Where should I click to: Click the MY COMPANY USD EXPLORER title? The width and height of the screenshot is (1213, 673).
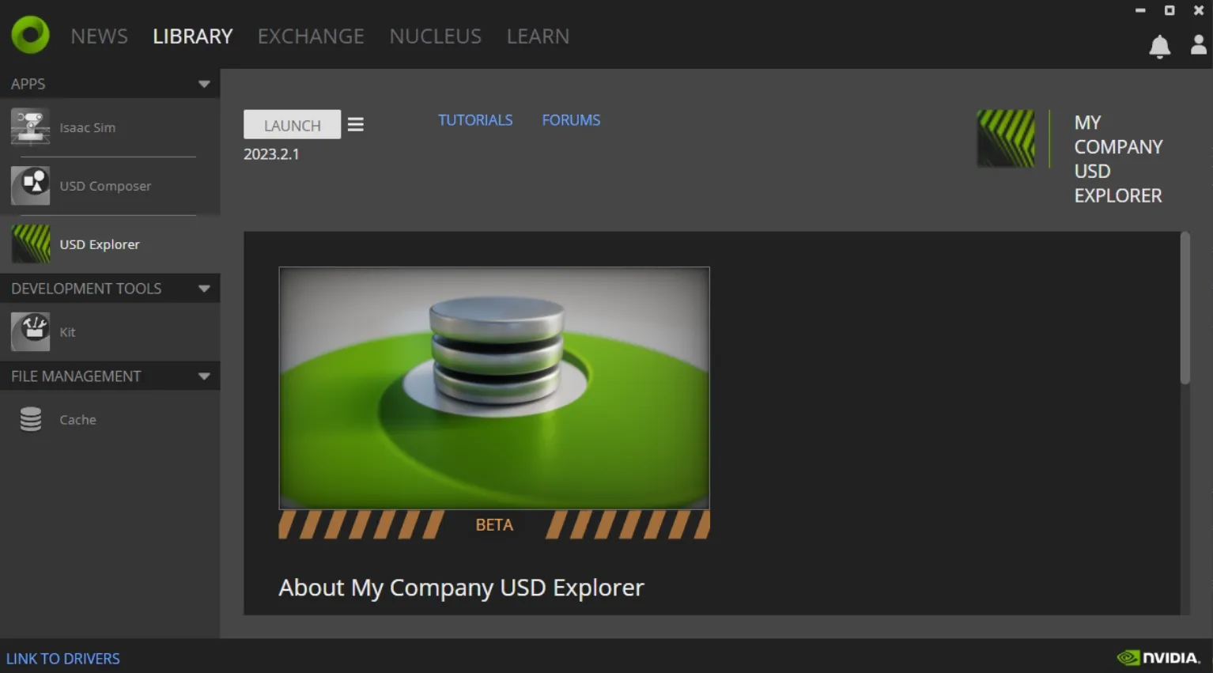[x=1118, y=159]
